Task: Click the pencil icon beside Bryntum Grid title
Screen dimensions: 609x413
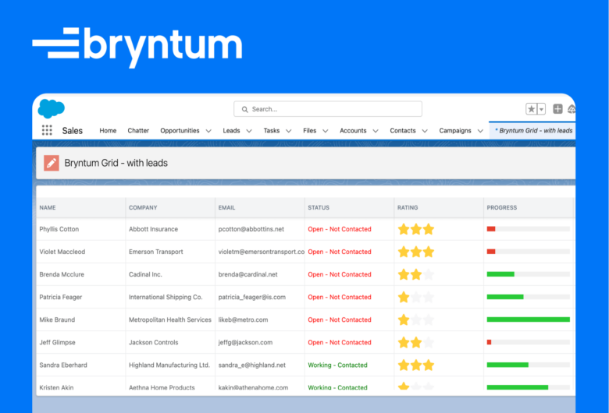Action: (52, 163)
